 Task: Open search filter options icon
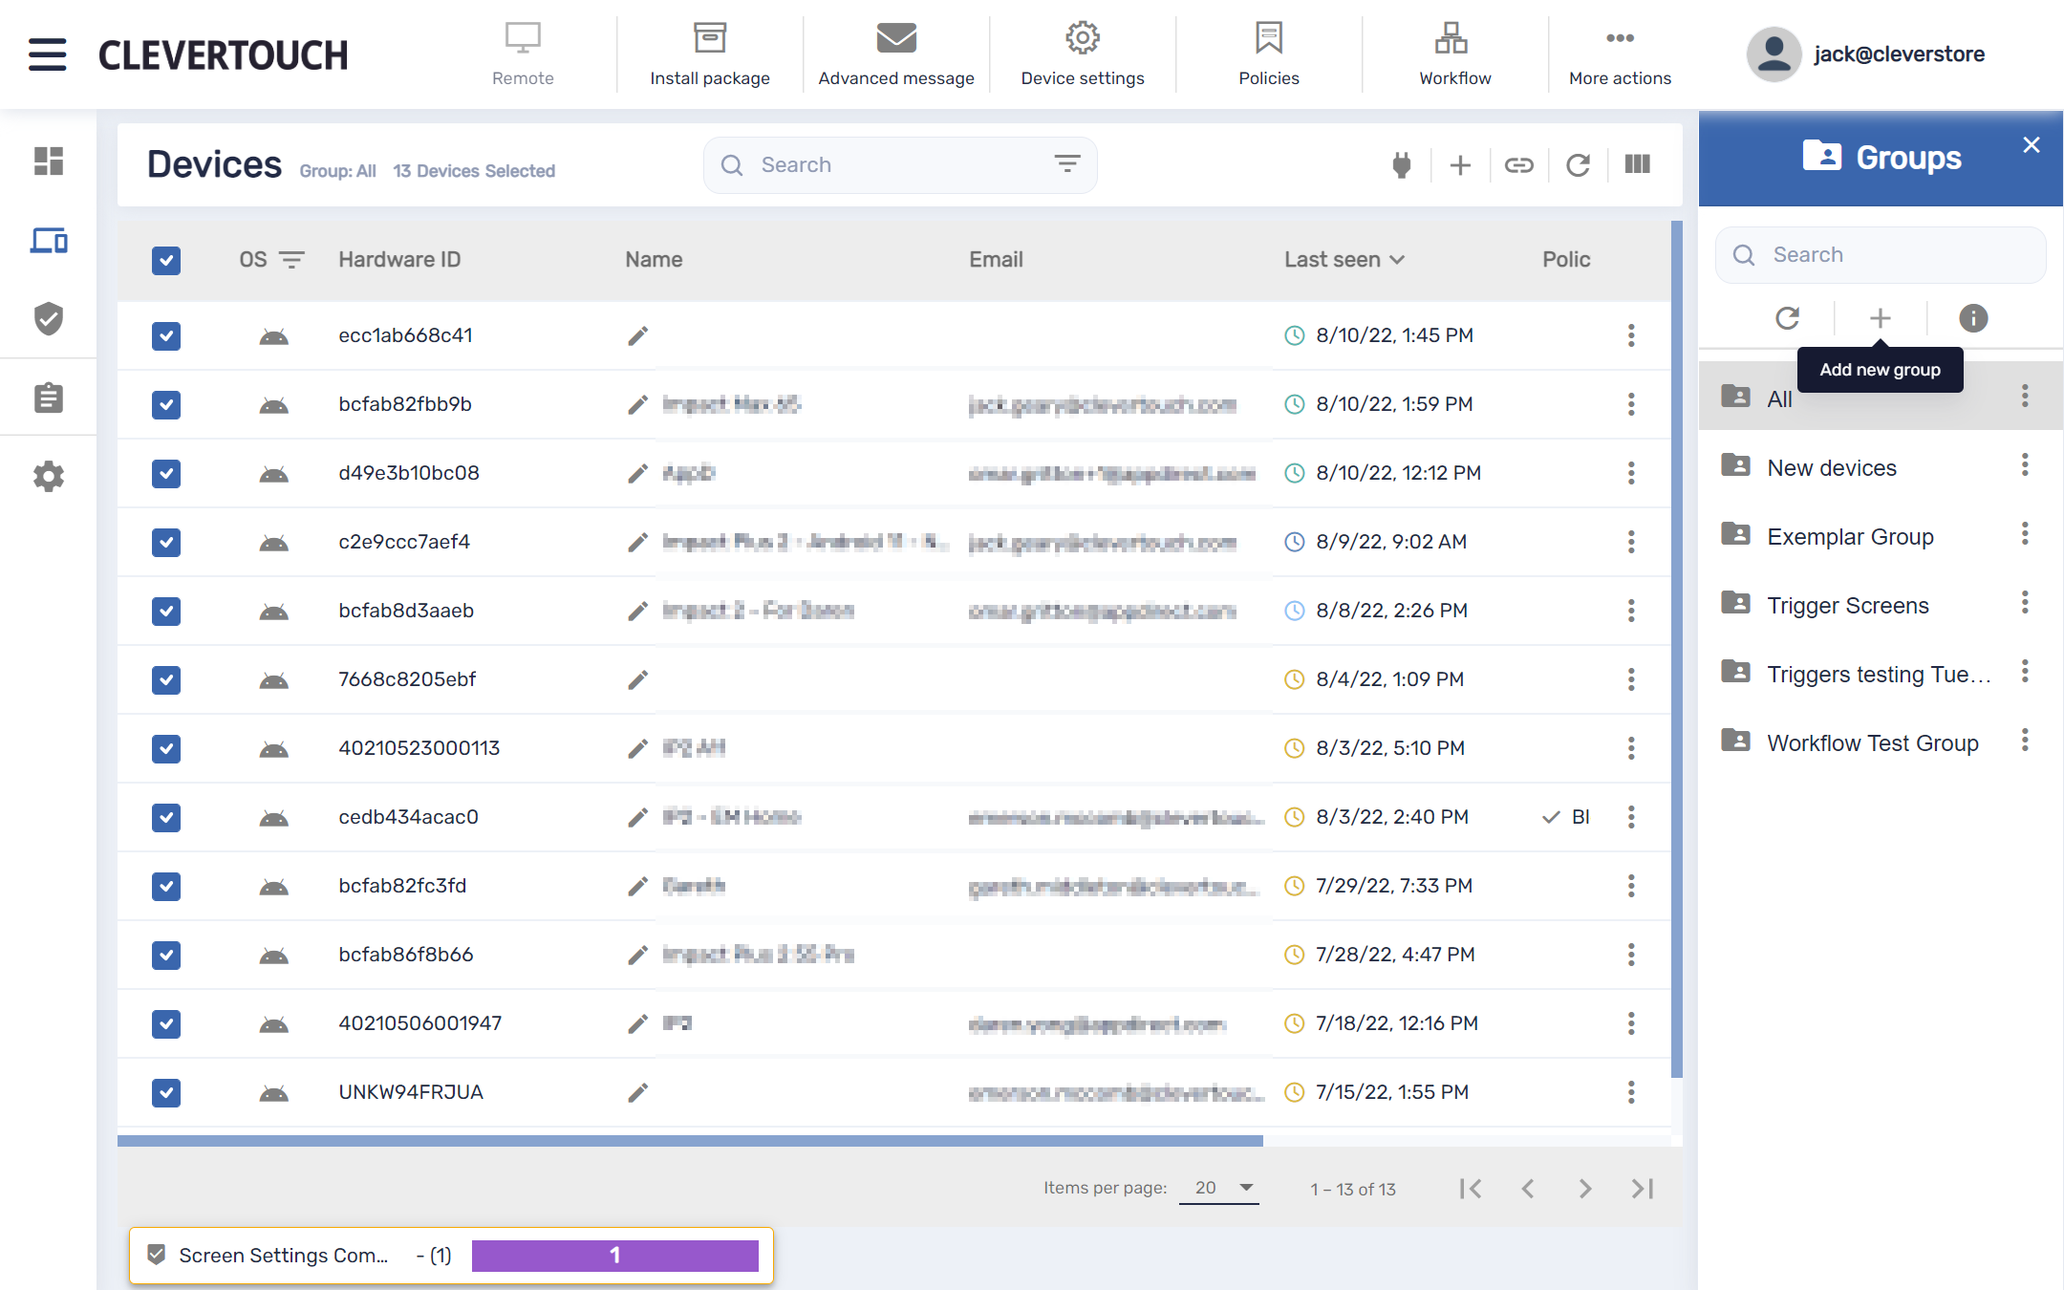(x=1067, y=164)
